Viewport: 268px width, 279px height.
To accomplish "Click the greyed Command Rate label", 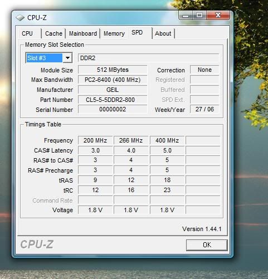I will point(52,200).
